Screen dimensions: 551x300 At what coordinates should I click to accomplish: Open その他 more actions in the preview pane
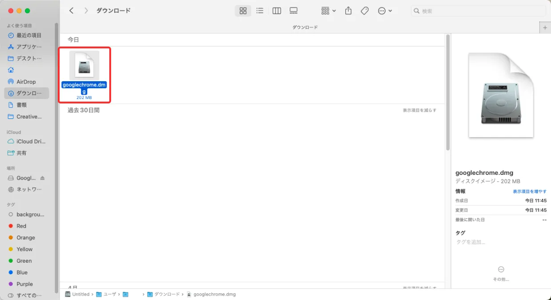tap(501, 274)
